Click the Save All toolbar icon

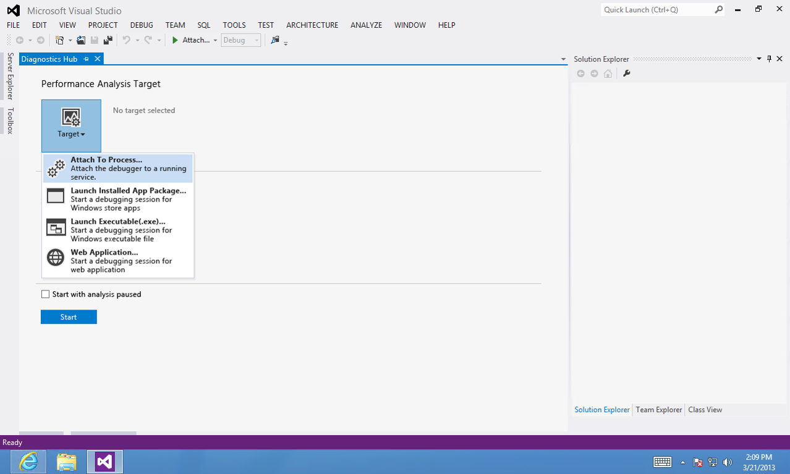[x=108, y=40]
